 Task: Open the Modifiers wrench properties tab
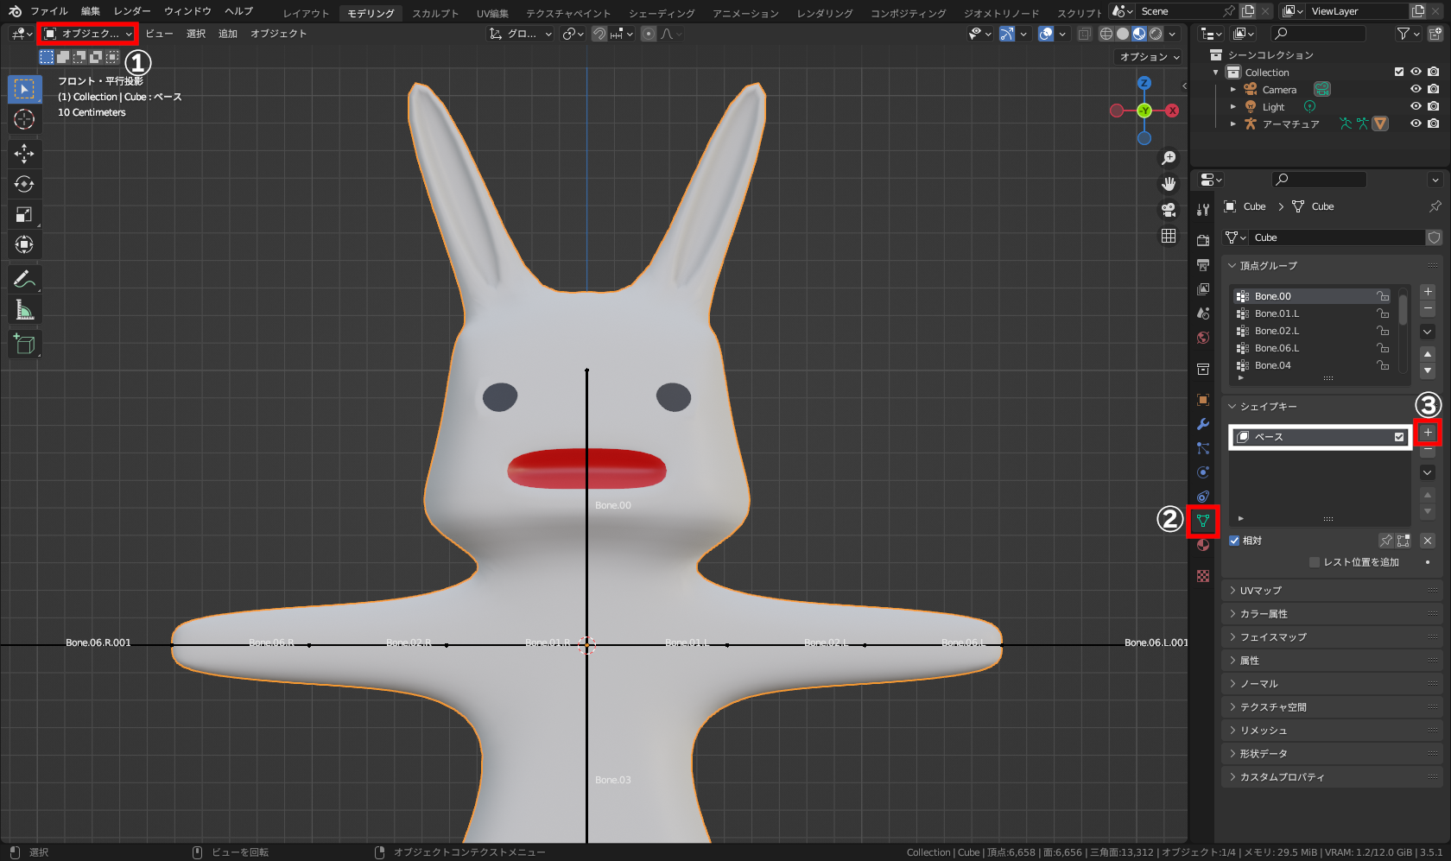1202,424
